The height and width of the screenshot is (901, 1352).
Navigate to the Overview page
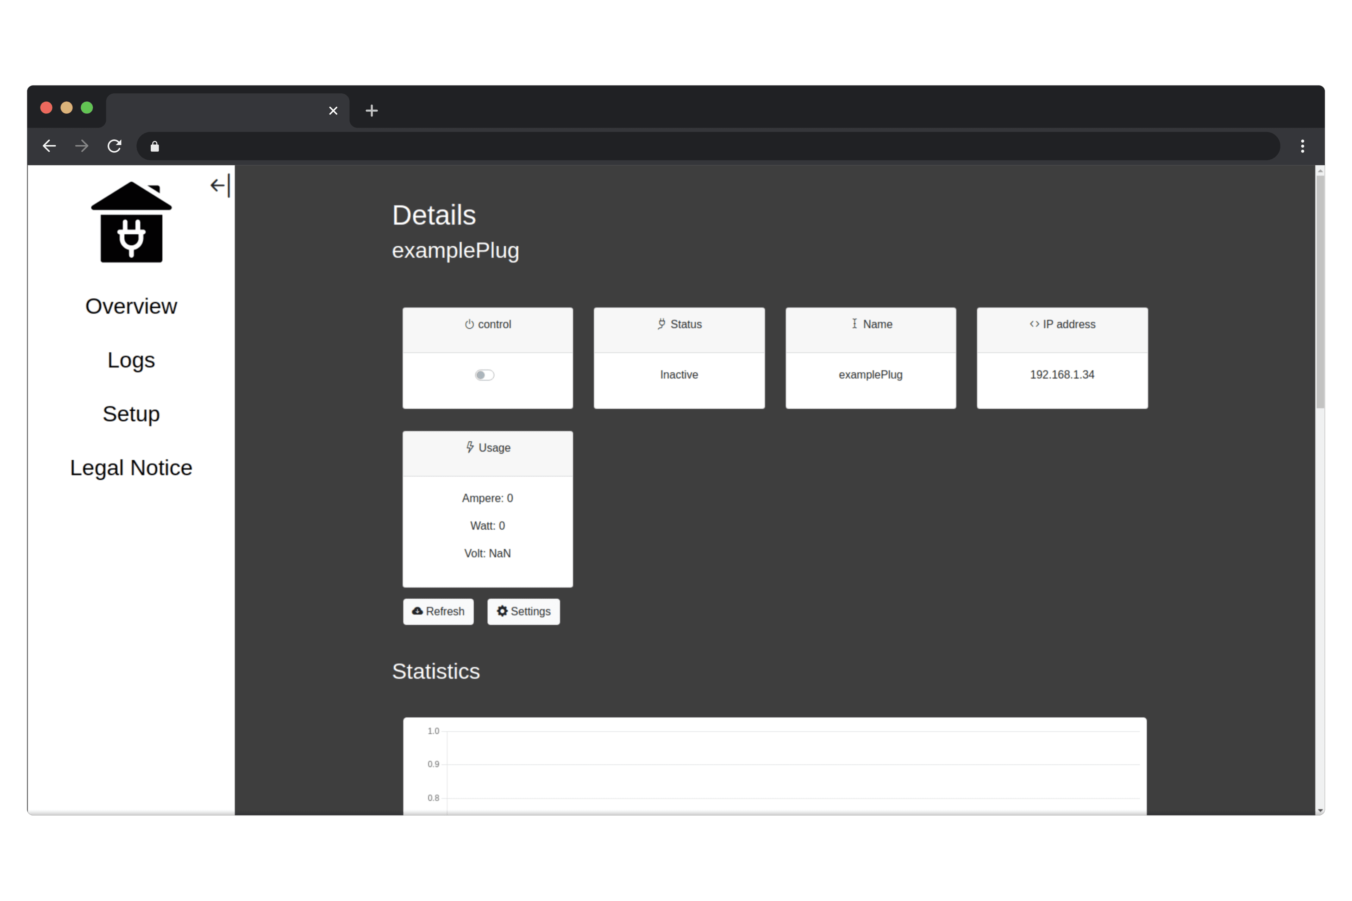click(x=131, y=306)
